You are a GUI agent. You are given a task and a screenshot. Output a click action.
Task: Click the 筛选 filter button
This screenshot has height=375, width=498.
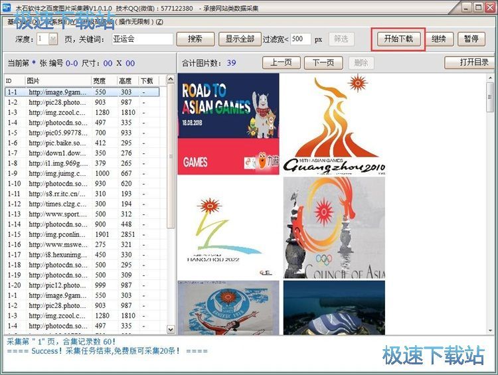[341, 39]
